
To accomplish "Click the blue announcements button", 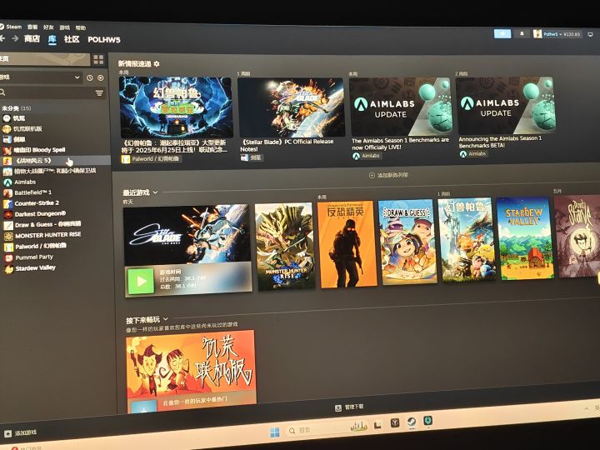I will tap(502, 33).
